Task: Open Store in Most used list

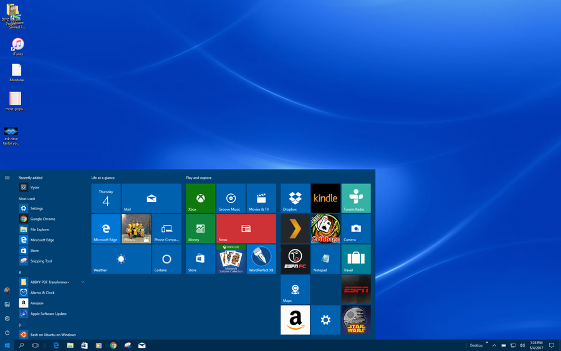Action: point(52,251)
